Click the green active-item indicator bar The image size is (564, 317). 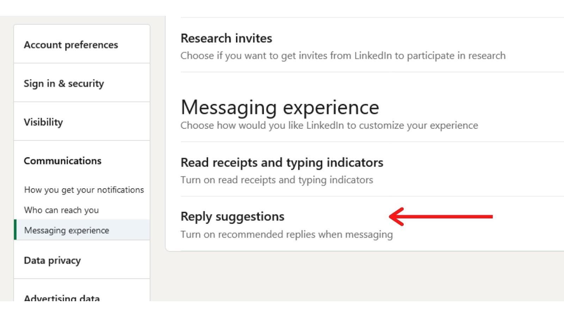15,230
